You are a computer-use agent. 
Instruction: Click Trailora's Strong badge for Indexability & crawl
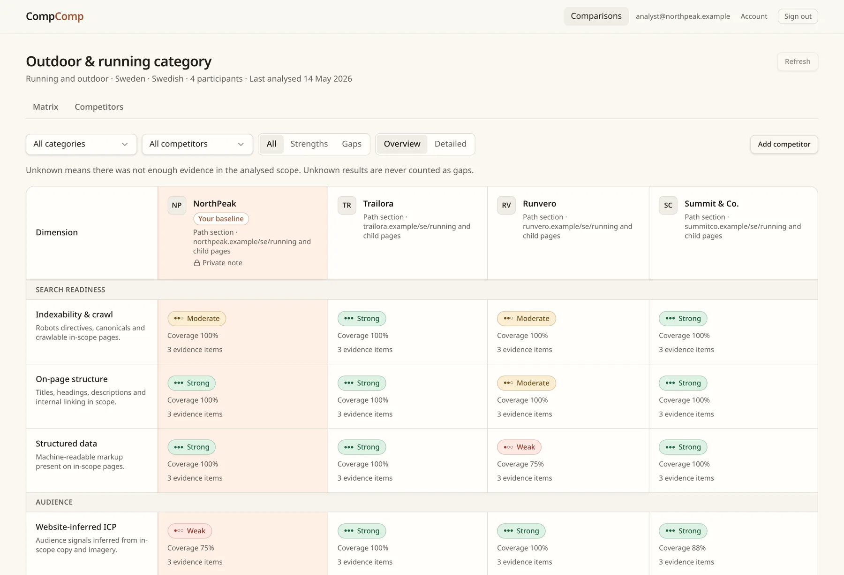coord(362,319)
